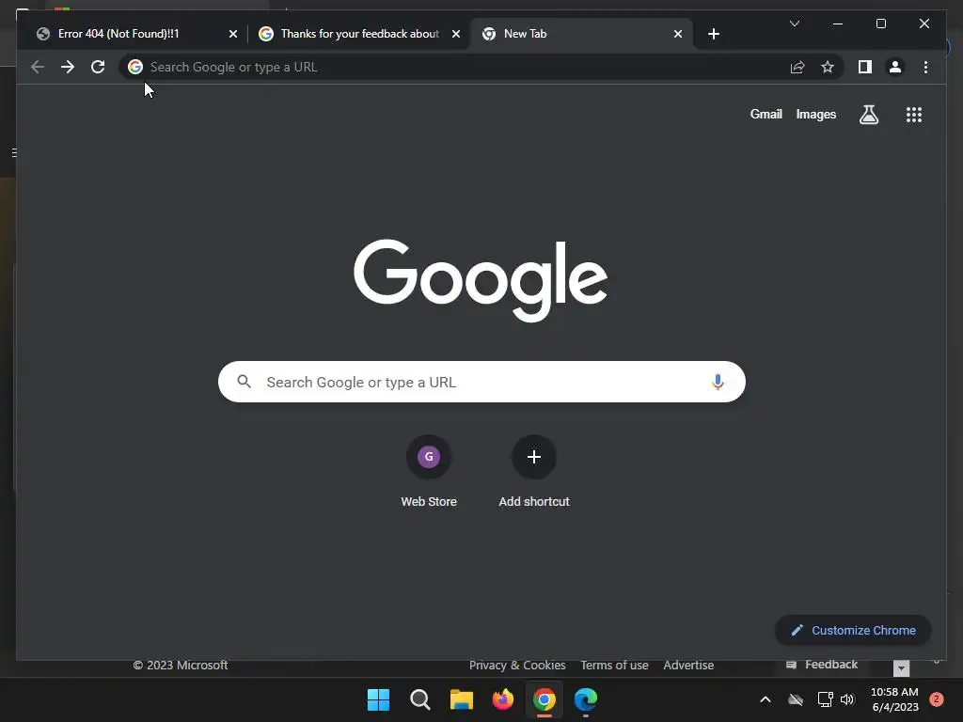Click the magnifier icon in the search box
963x722 pixels.
pyautogui.click(x=244, y=382)
